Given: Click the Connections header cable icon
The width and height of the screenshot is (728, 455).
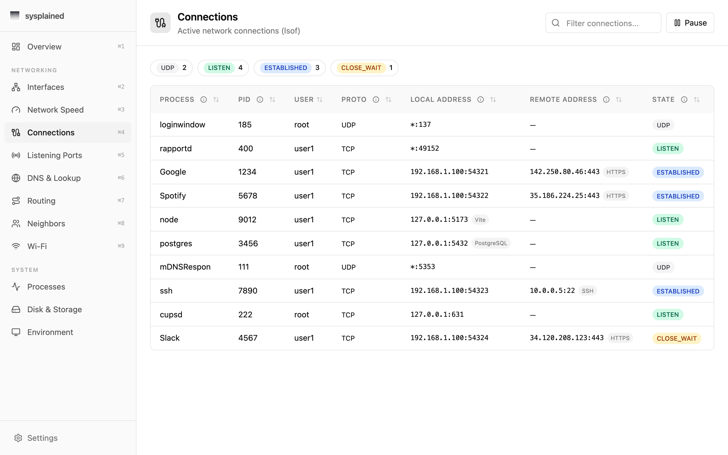Looking at the screenshot, I should (x=160, y=23).
